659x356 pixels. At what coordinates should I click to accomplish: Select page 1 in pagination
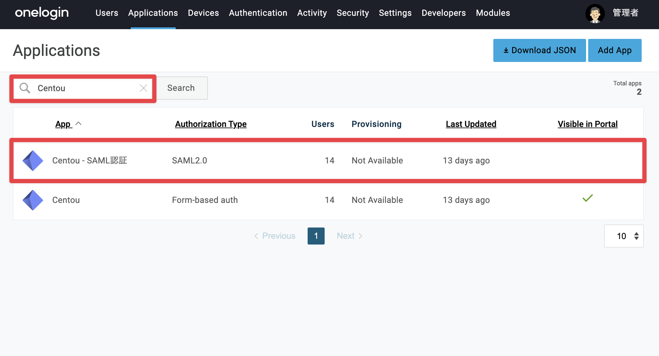pyautogui.click(x=316, y=236)
